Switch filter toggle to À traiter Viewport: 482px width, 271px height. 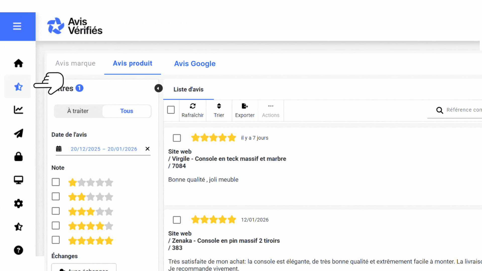(78, 111)
